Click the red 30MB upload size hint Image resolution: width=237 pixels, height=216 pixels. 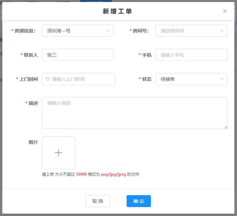[81, 174]
